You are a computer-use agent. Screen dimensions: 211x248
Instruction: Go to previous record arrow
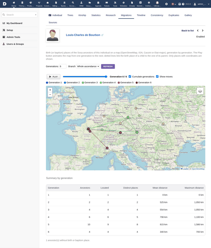[x=198, y=31]
